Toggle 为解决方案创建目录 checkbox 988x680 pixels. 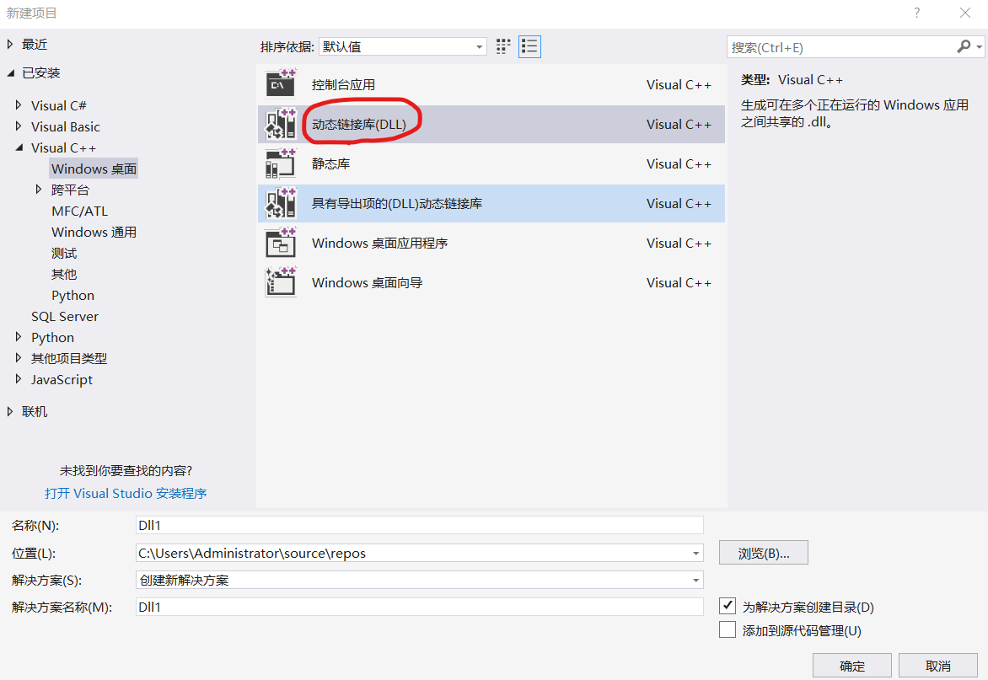728,607
